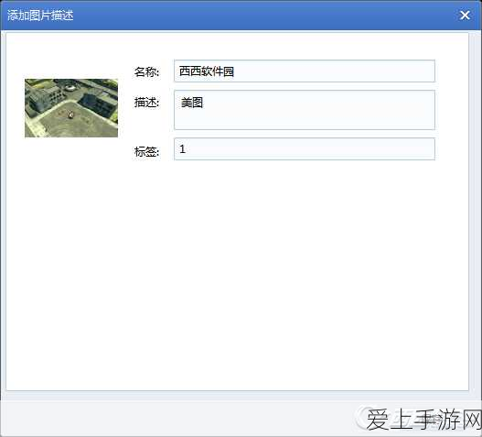
Task: Click the 描述: label
Action: pyautogui.click(x=146, y=103)
